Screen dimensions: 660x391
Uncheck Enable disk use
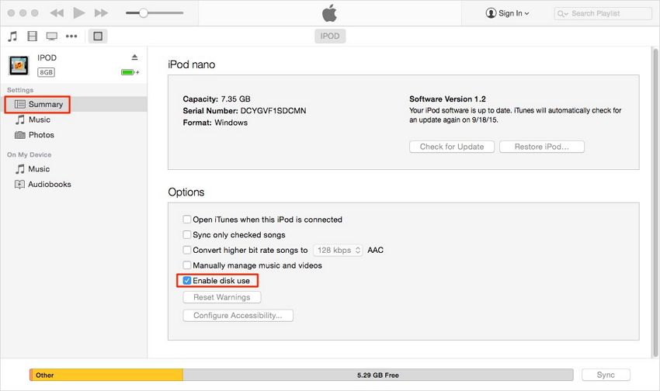point(187,281)
